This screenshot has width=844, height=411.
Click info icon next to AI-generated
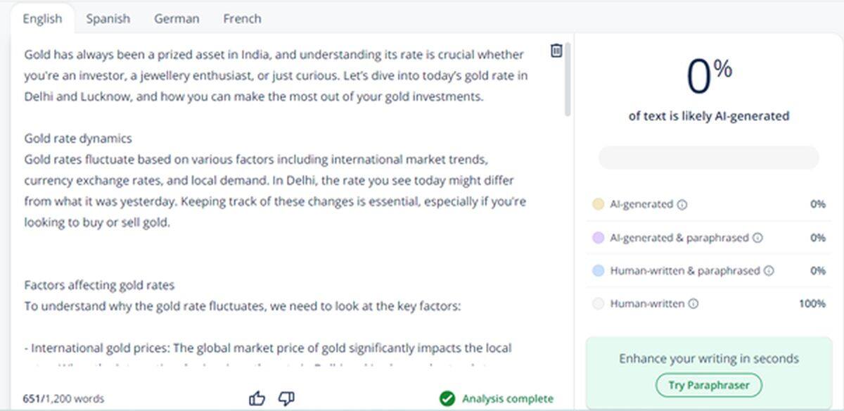point(682,205)
